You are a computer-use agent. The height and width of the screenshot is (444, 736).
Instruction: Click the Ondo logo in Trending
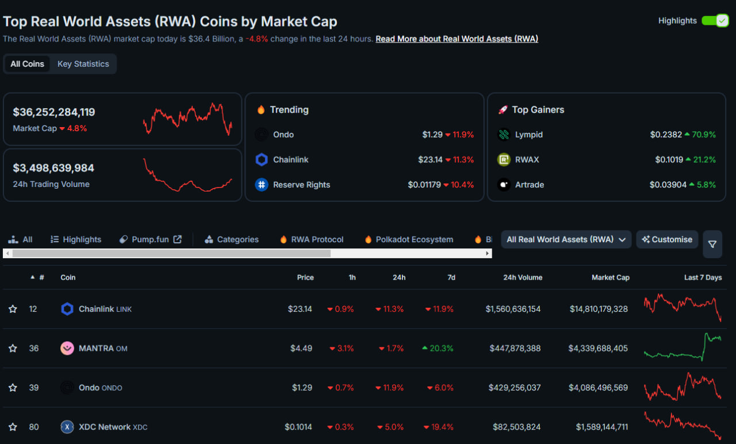pos(262,135)
